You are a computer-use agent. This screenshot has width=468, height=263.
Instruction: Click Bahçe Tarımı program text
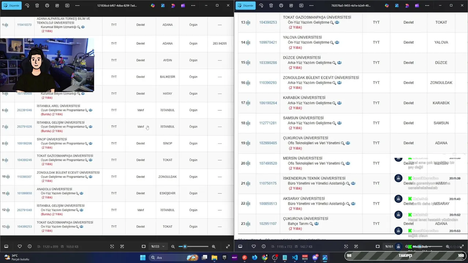click(298, 224)
